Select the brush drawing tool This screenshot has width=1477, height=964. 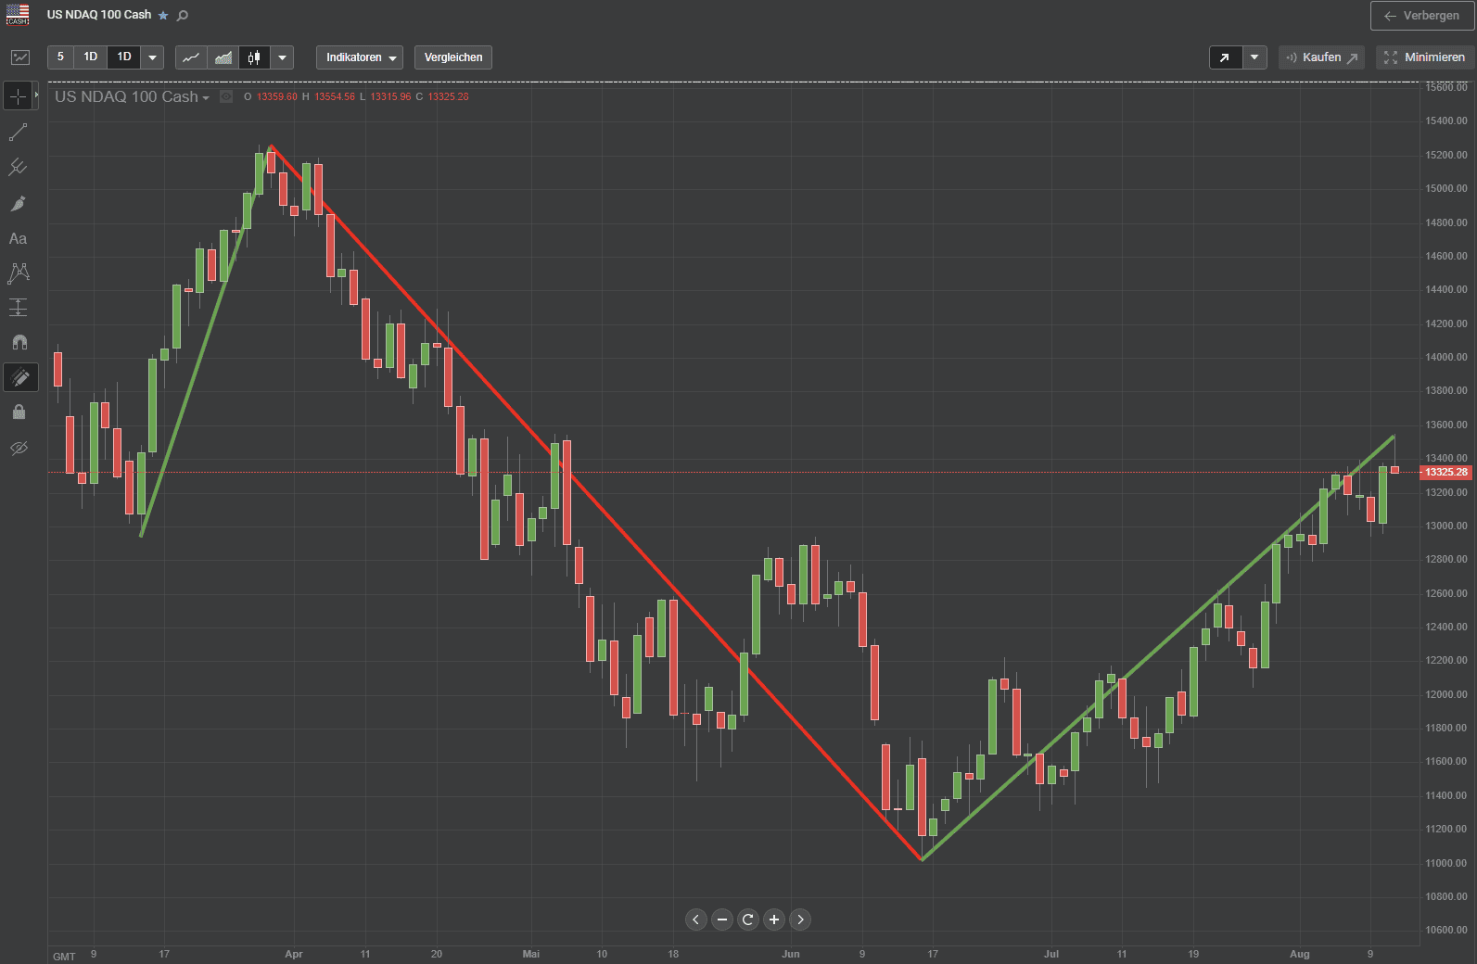(19, 203)
